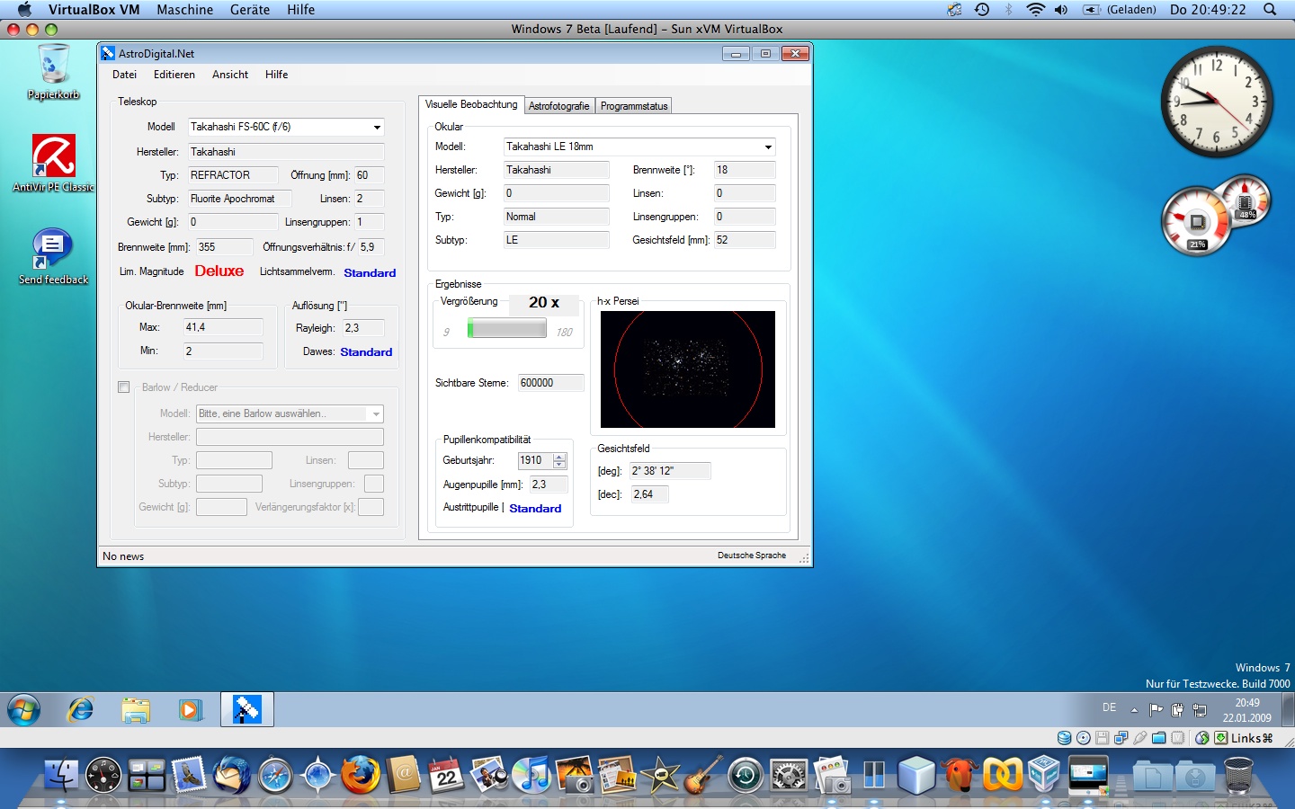Click the VirtualBox CD/DVD status icon
The width and height of the screenshot is (1295, 809).
tap(1084, 738)
